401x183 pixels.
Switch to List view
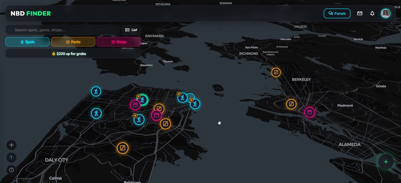coord(131,30)
